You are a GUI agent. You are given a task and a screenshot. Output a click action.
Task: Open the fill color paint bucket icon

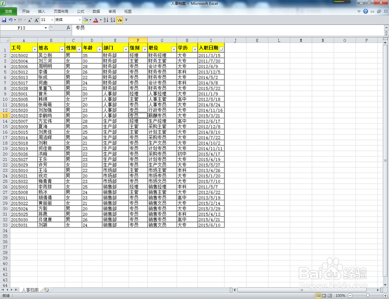(86, 20)
